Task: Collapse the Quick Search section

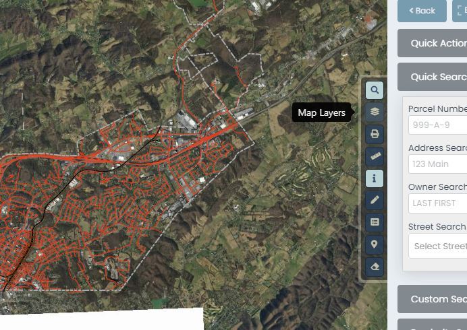Action: point(432,77)
